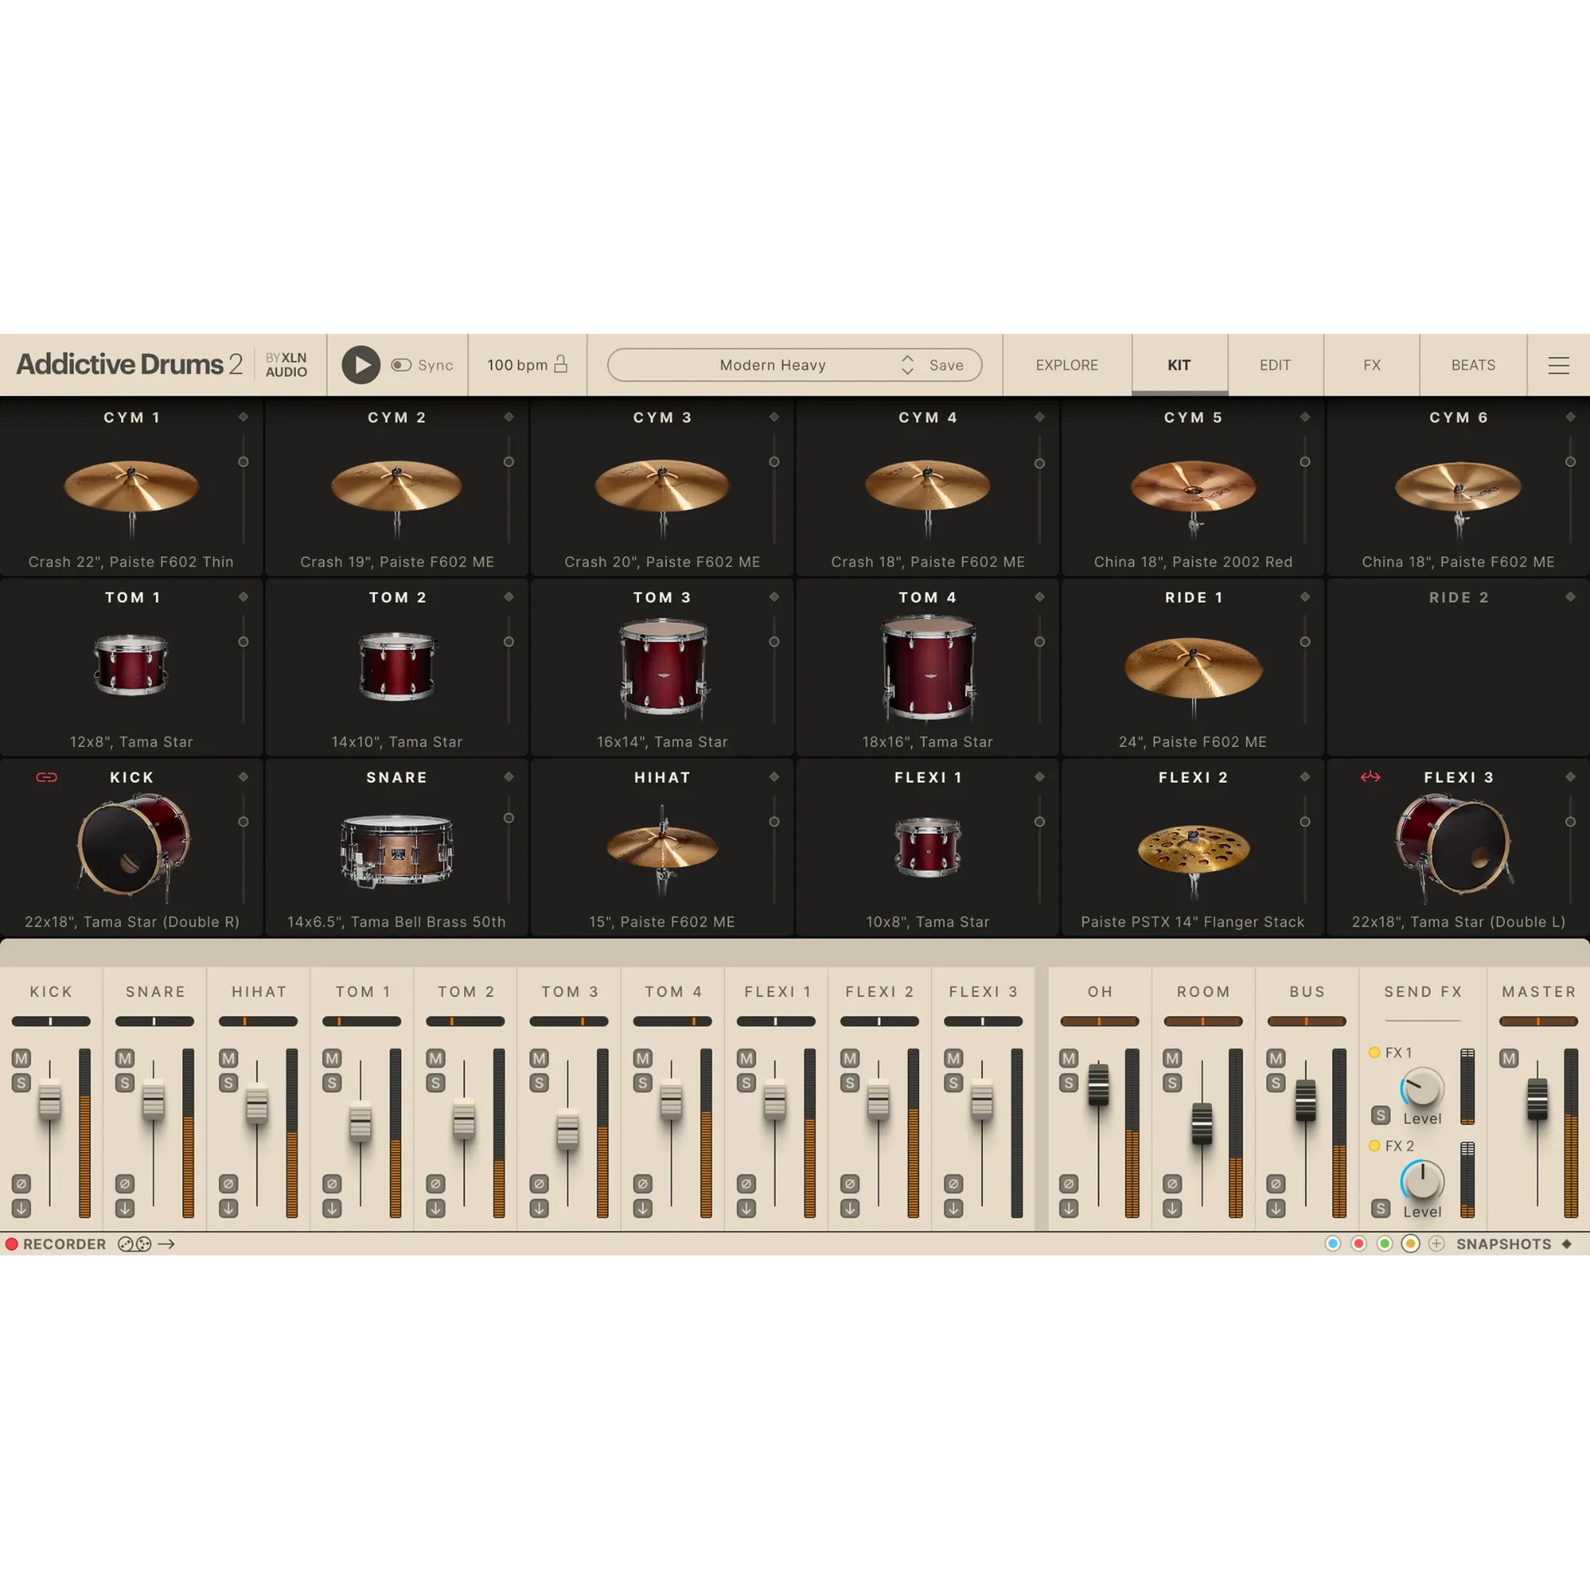Switch to the EDIT tab
Image resolution: width=1590 pixels, height=1590 pixels.
(1275, 364)
